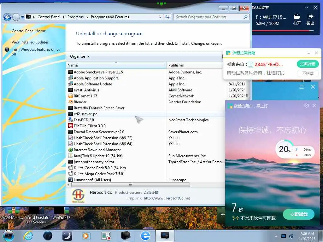Select Internet Download Manager icon
This screenshot has height=242, width=323.
point(71,150)
